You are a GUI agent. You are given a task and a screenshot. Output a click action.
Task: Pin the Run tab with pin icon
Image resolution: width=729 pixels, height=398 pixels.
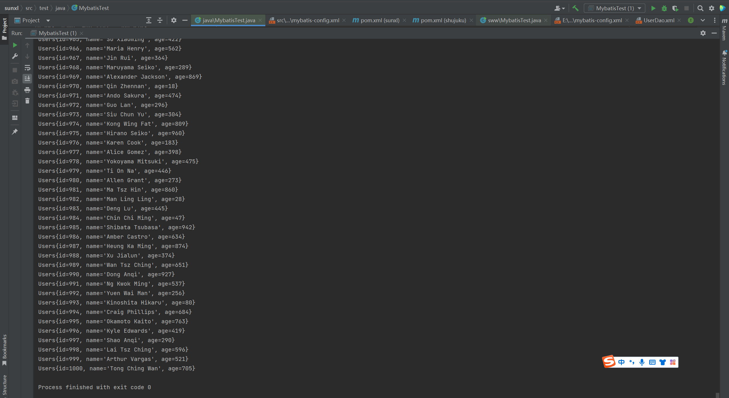click(x=15, y=131)
